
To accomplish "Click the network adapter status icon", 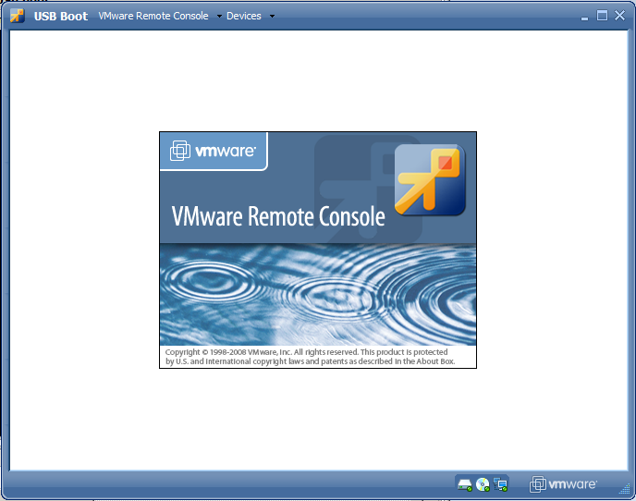I will click(500, 484).
